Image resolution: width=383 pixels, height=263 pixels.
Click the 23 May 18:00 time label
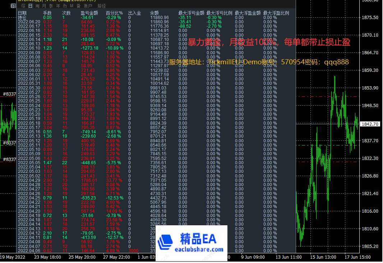pyautogui.click(x=48, y=257)
